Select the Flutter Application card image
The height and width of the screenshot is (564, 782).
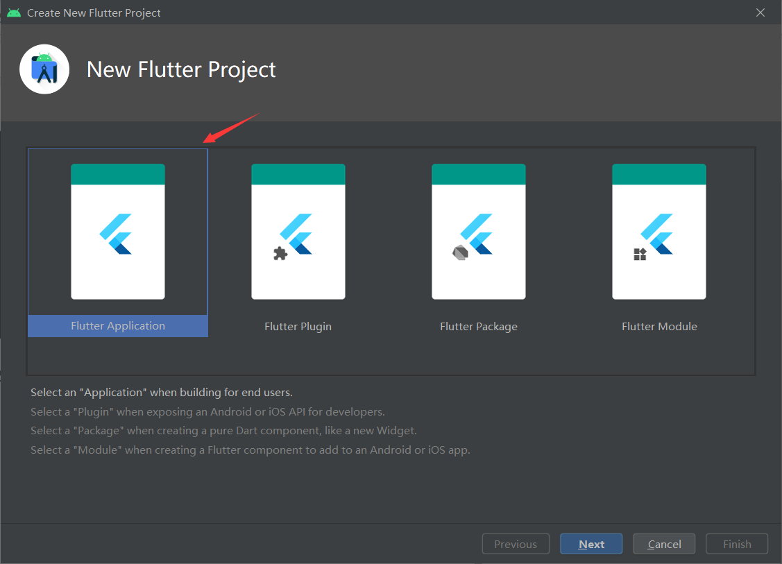[x=118, y=232]
